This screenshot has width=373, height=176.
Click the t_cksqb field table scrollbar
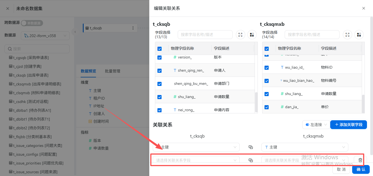256,102
